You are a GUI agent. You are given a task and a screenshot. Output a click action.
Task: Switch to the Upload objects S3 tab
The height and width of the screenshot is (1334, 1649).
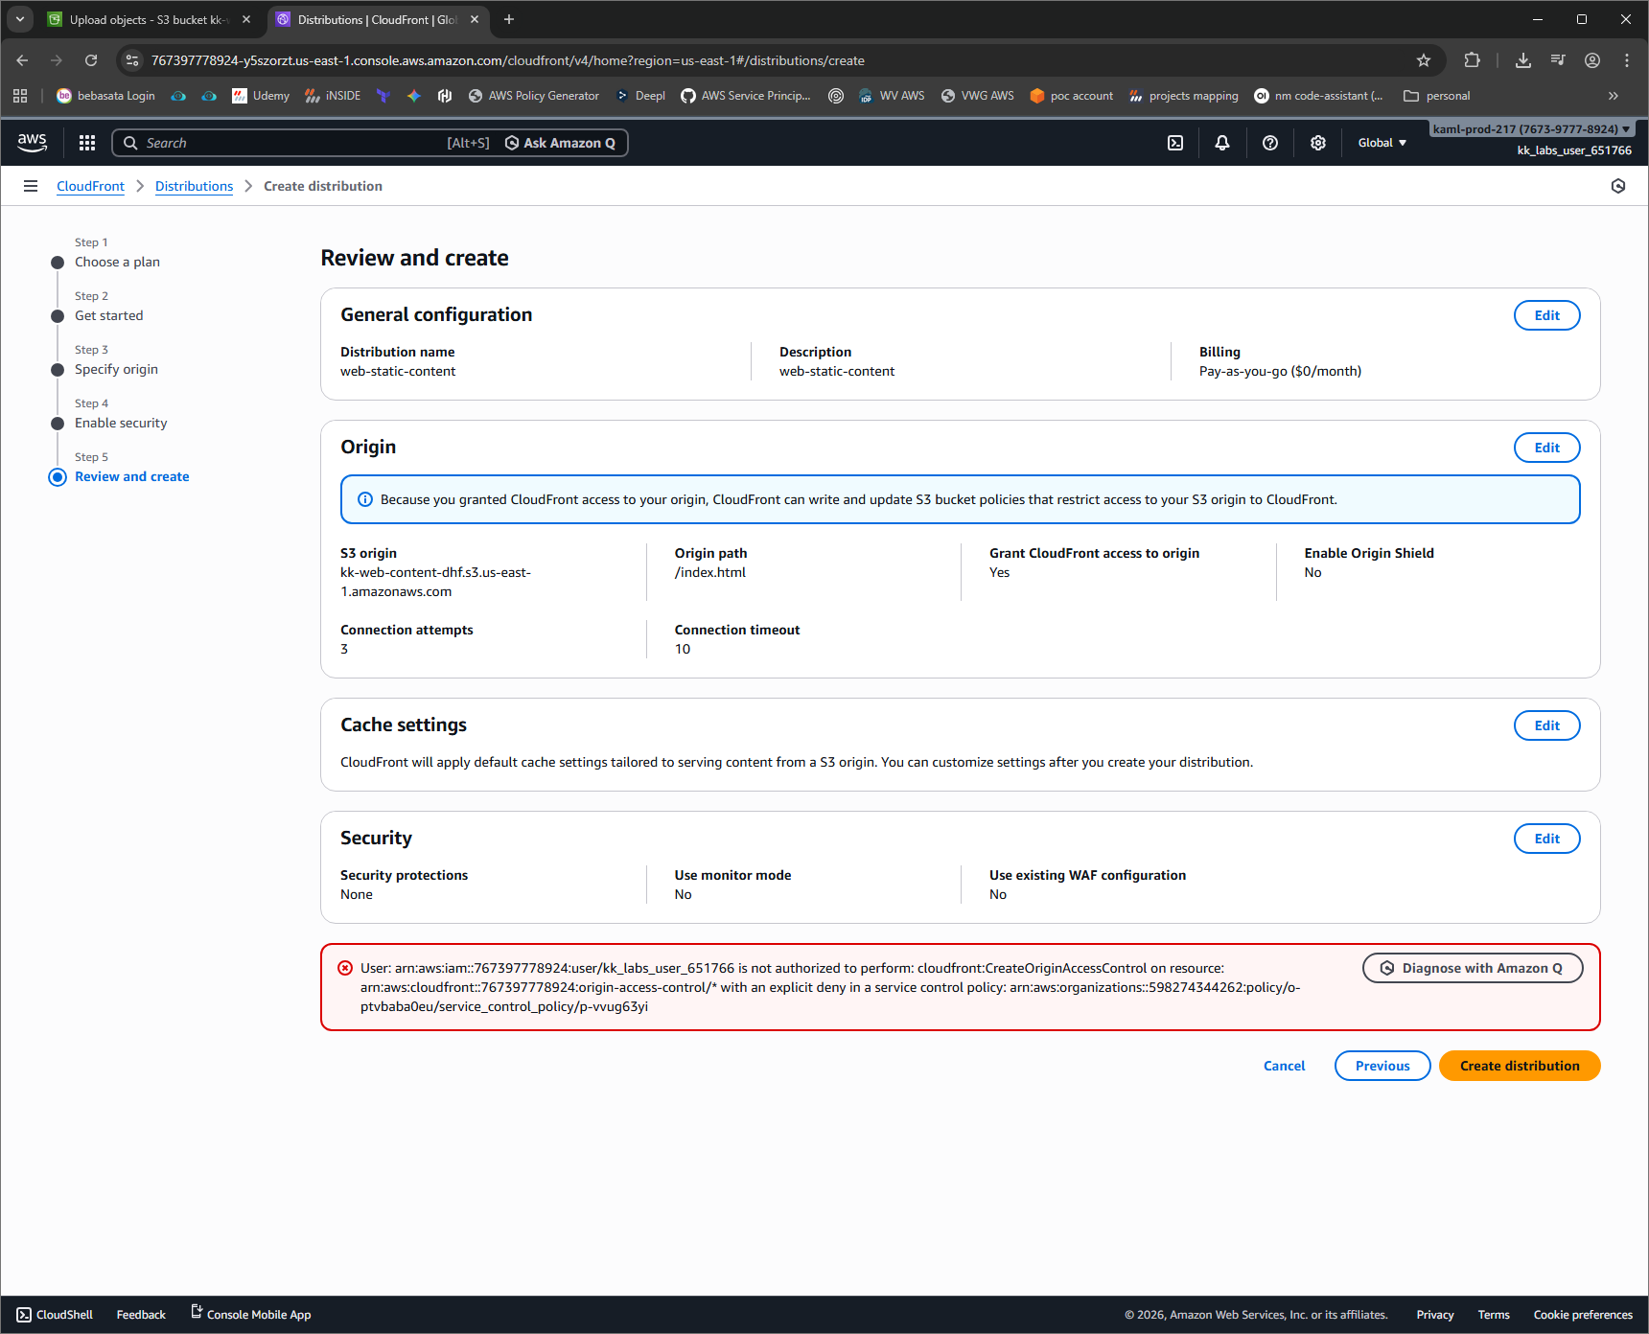[x=144, y=19]
